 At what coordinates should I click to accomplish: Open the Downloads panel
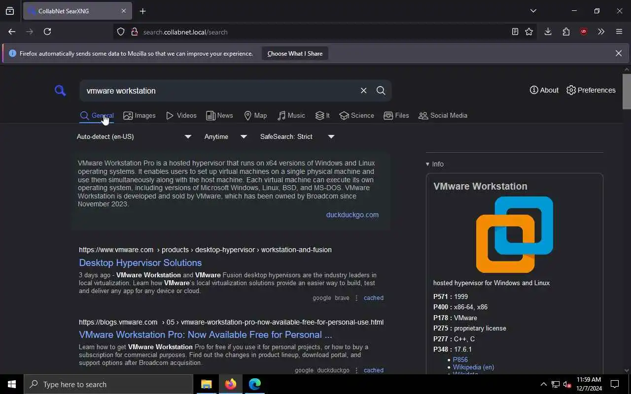pyautogui.click(x=548, y=32)
